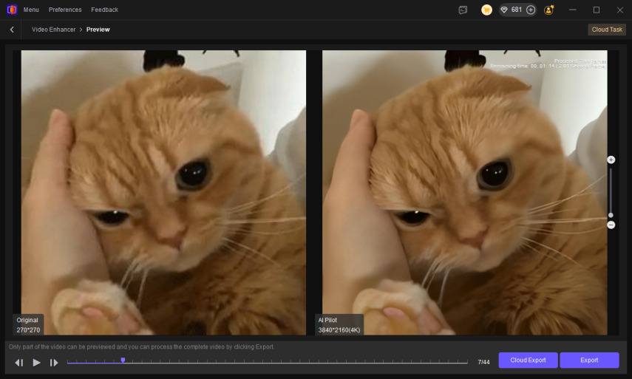Zoom out with the minus icon
Screen dimensions: 632x379
[611, 225]
